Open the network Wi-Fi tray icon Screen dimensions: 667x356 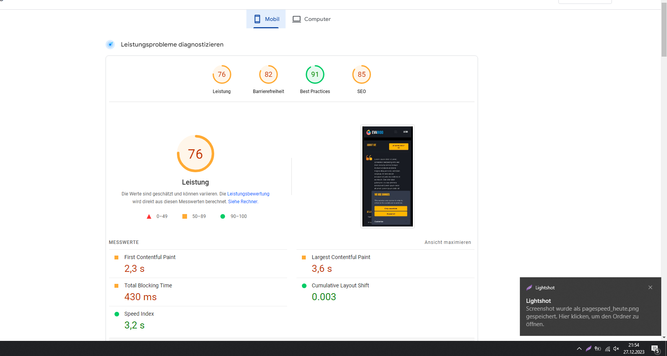pos(607,349)
